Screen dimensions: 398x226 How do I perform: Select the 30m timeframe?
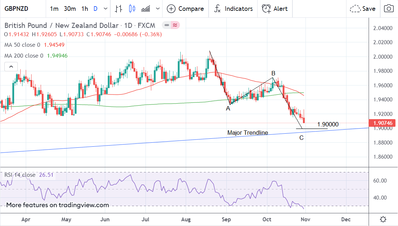[70, 9]
